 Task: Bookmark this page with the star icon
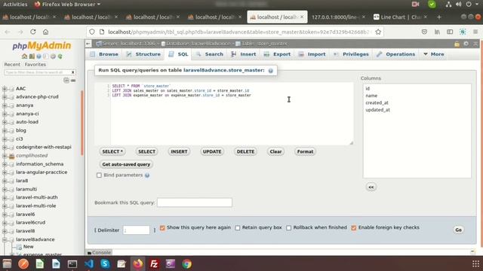pos(378,32)
